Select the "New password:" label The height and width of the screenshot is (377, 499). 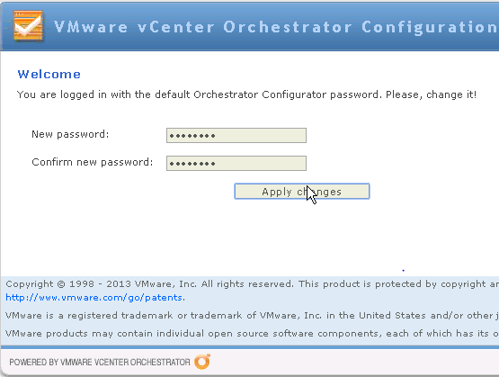pyautogui.click(x=70, y=134)
